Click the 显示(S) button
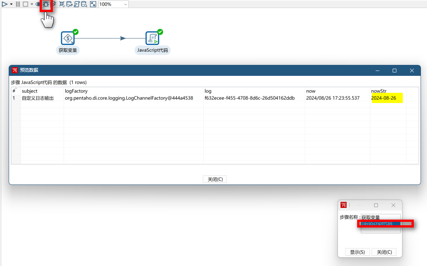Viewport: 427px width, 266px height. point(357,252)
